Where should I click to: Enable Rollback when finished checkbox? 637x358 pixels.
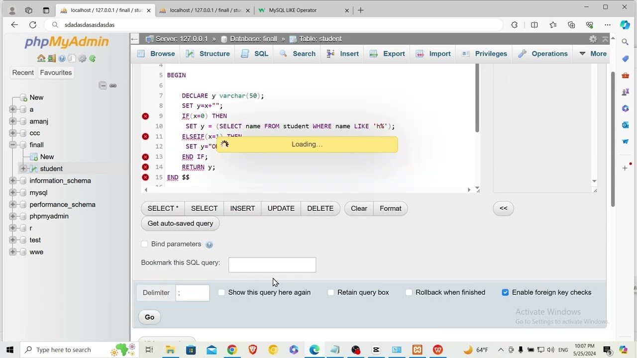point(409,292)
